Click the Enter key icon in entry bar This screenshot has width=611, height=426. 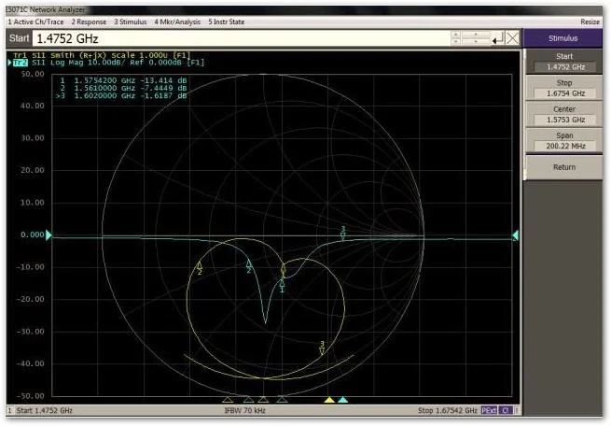coord(498,38)
